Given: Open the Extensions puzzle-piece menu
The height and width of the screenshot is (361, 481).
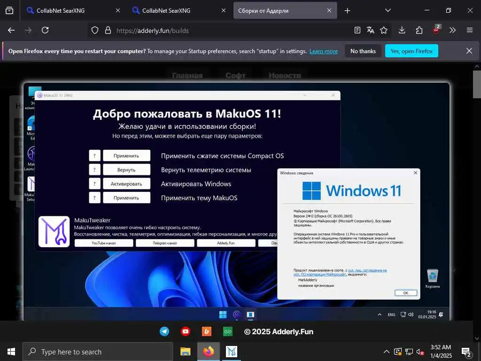Looking at the screenshot, I should click(x=419, y=30).
